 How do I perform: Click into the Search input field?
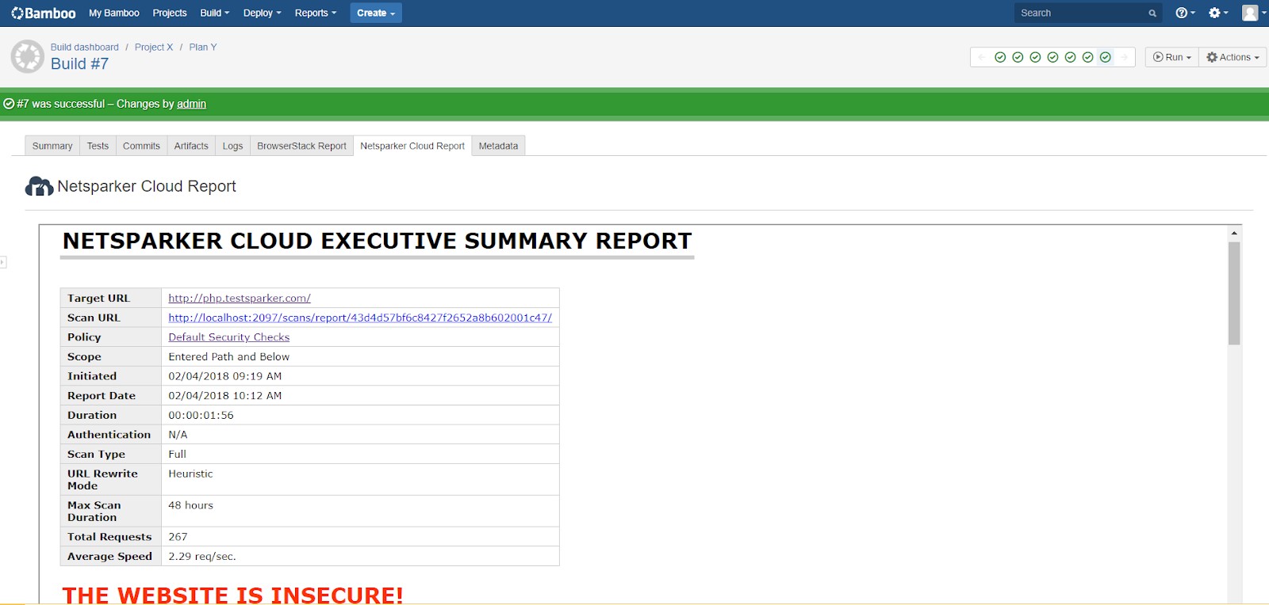1079,13
